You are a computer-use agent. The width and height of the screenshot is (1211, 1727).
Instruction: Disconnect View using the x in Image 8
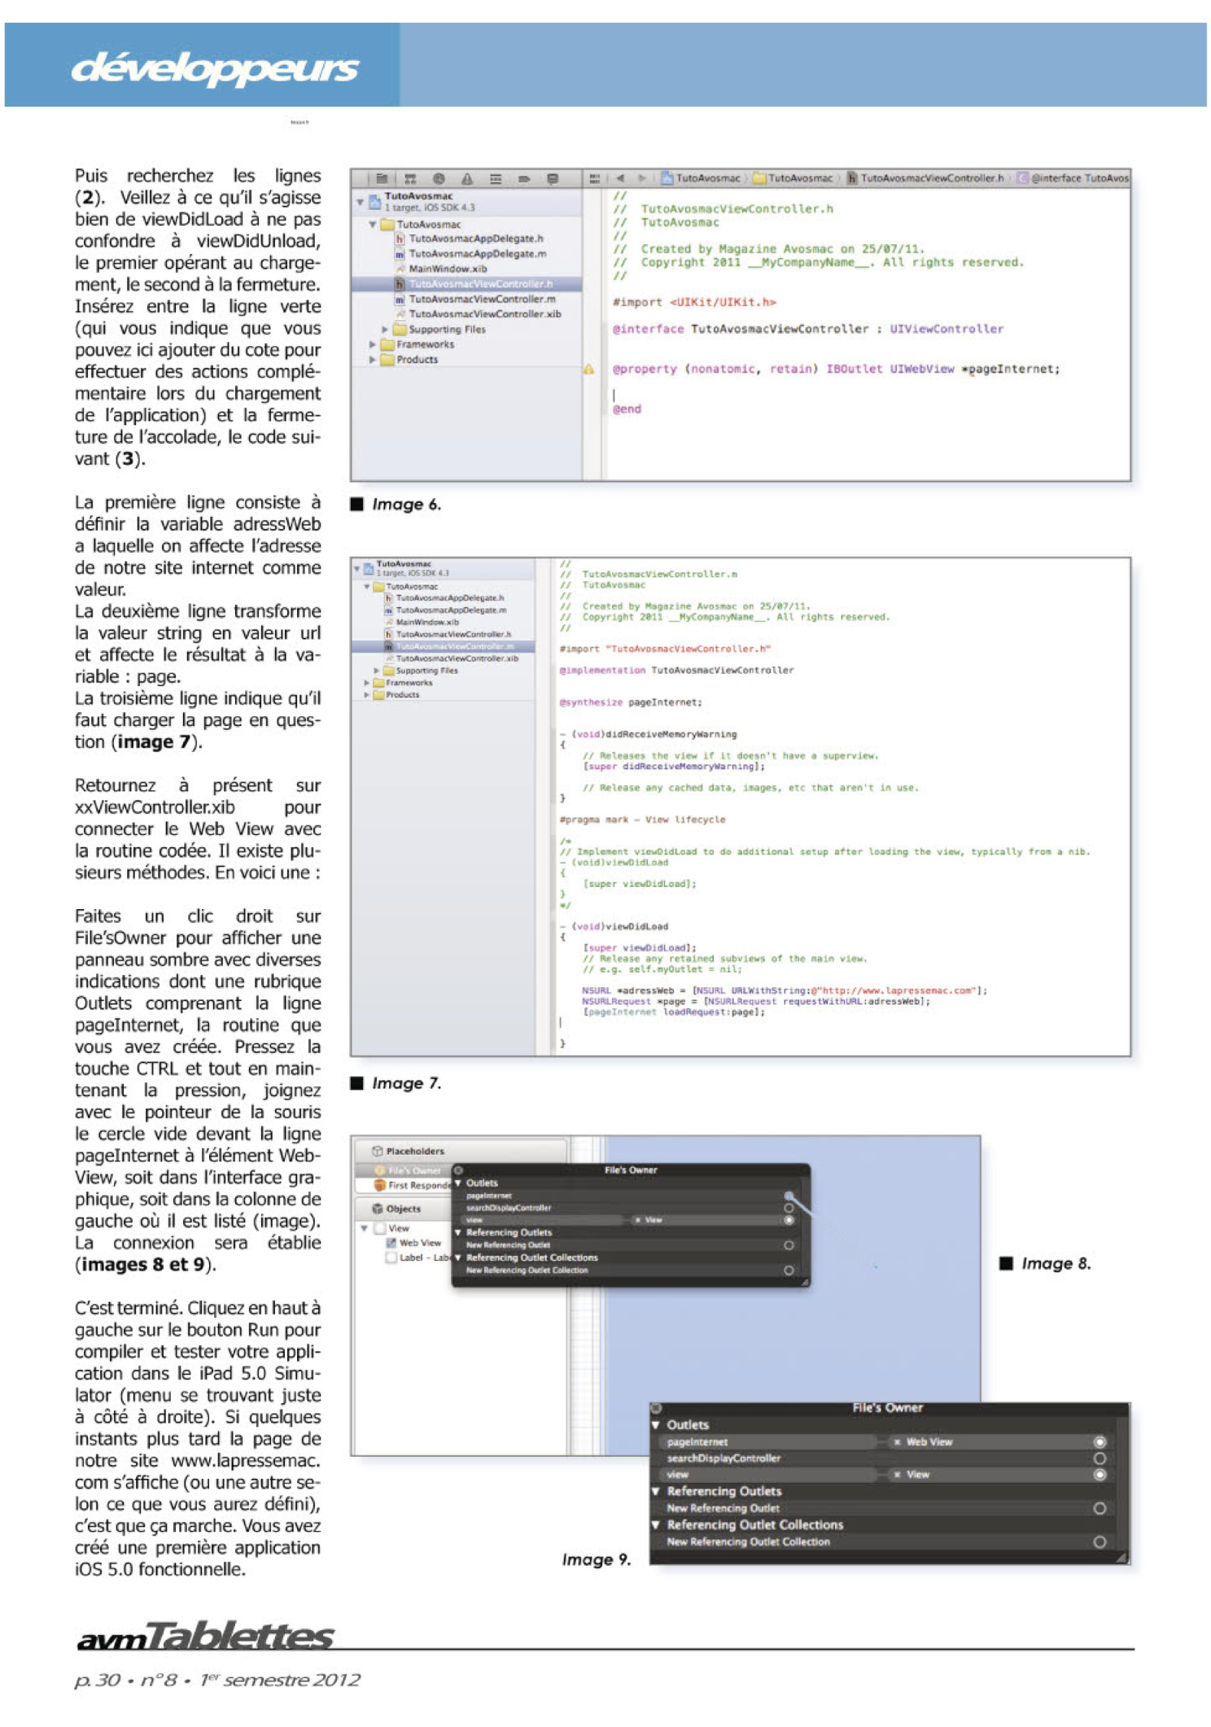[637, 1220]
